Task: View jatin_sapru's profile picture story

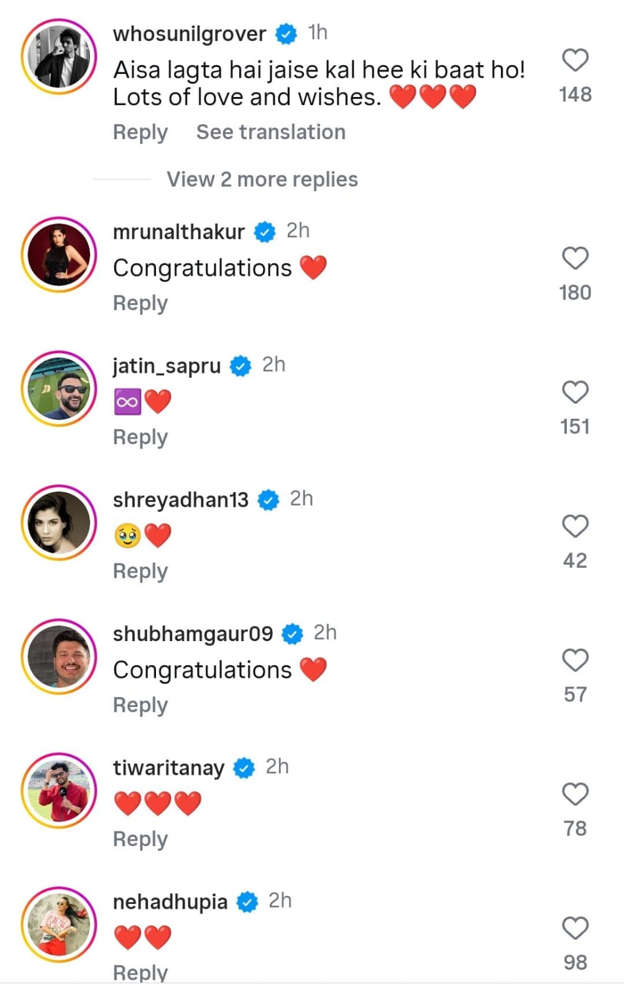Action: 59,389
